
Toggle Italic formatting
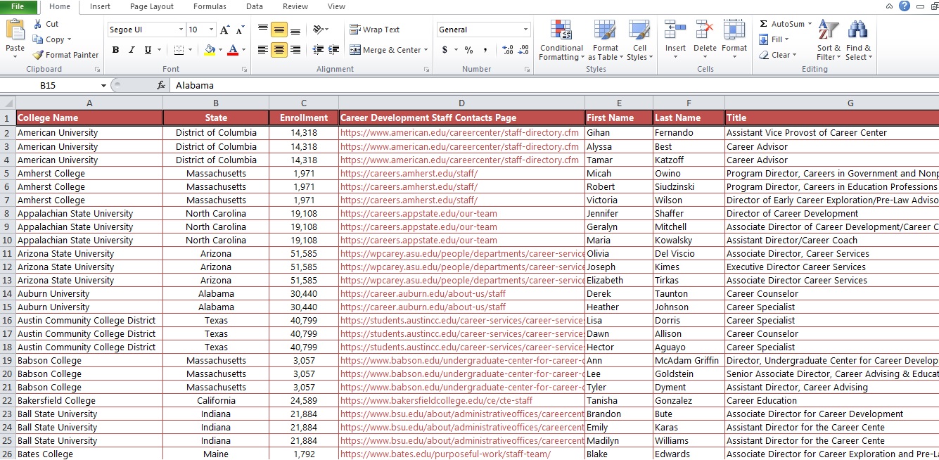[132, 50]
